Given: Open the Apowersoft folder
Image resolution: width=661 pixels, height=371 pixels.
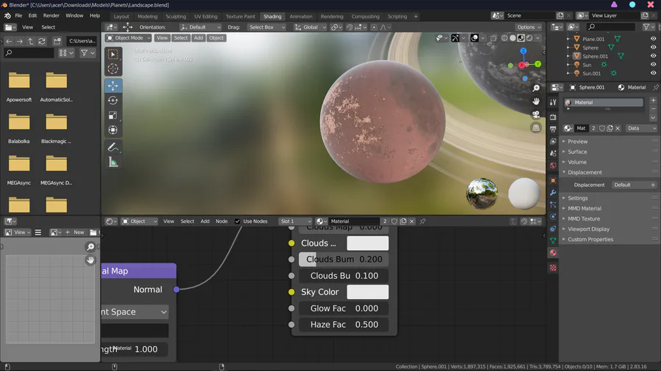Looking at the screenshot, I should (x=19, y=87).
